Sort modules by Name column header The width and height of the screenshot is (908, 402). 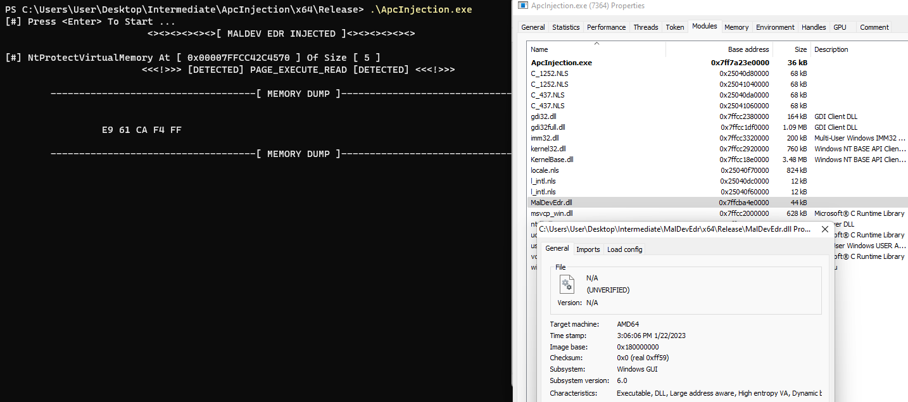tap(539, 49)
